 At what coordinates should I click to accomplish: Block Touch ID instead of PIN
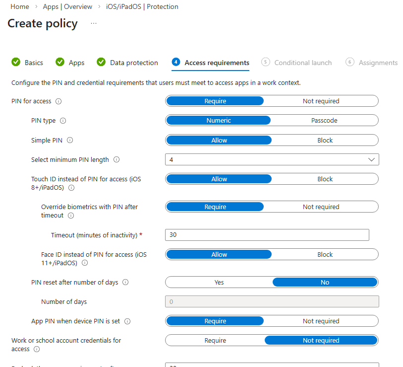[x=325, y=179]
